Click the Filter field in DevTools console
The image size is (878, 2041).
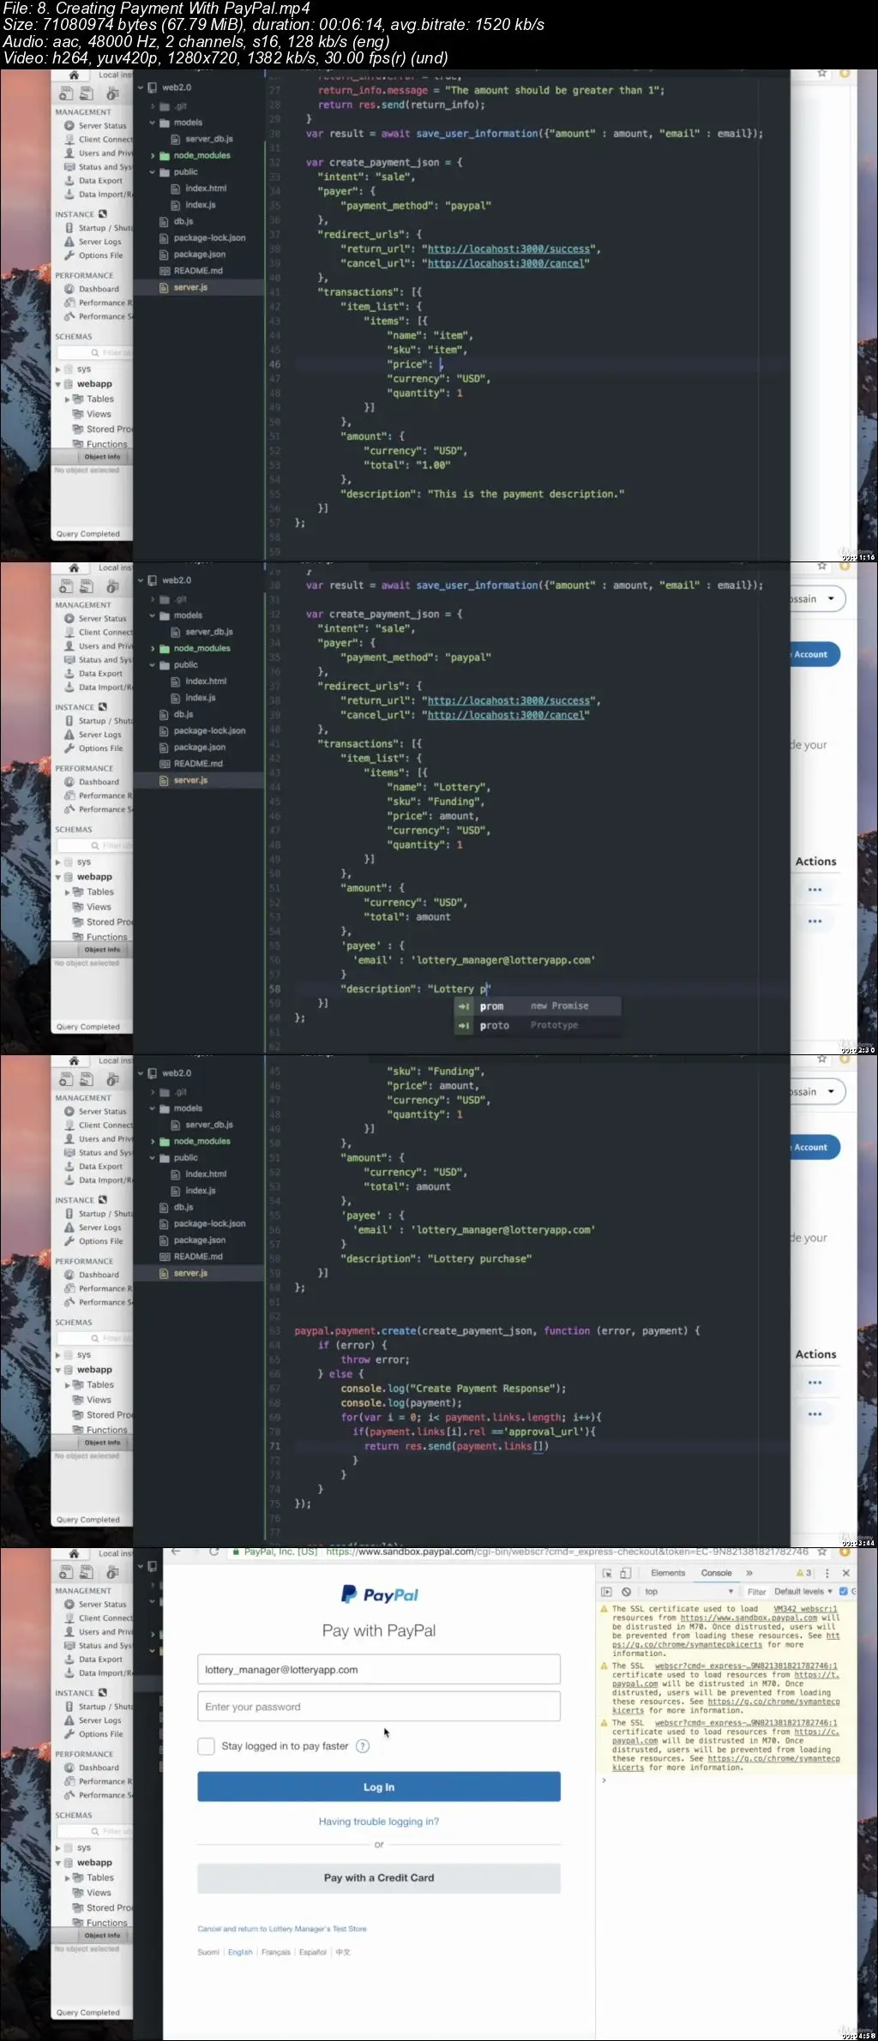coord(756,1592)
